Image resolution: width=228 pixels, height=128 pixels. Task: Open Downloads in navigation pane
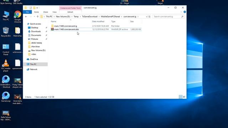(36, 31)
